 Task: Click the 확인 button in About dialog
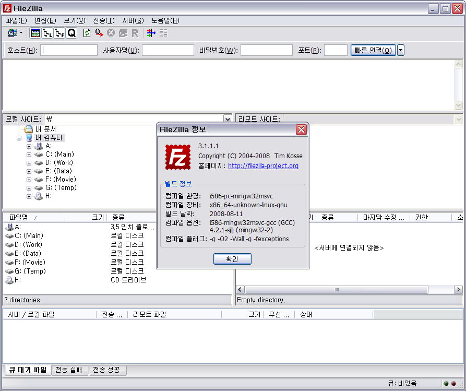[232, 259]
